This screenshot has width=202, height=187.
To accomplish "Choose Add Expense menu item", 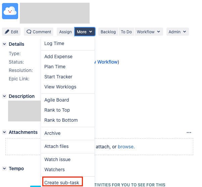I will coord(68,57).
